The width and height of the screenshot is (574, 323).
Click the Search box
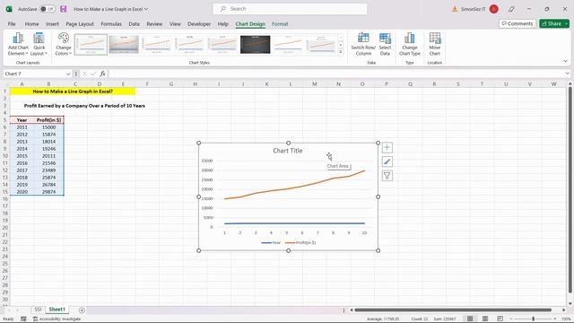[x=290, y=9]
